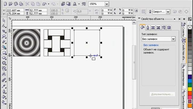Click the Import icon
193x109 pixels.
point(63,4)
